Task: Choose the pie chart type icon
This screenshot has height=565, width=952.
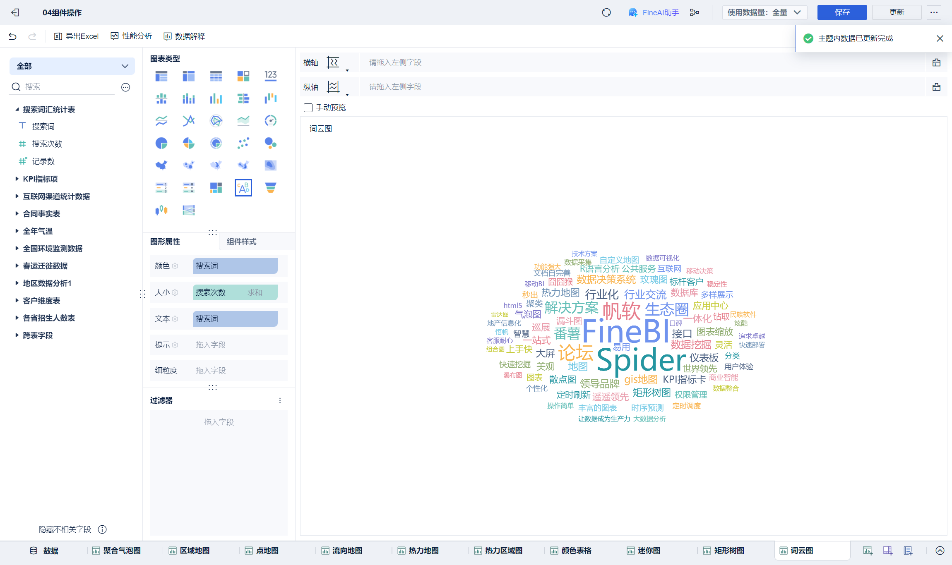Action: [161, 143]
